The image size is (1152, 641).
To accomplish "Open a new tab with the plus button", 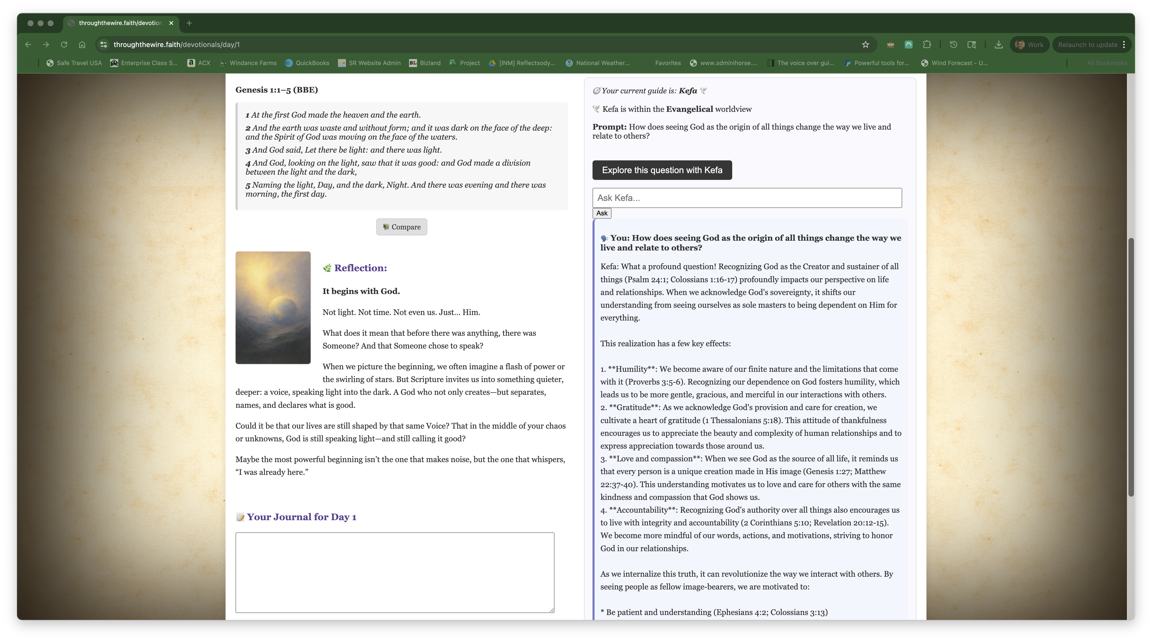I will point(189,23).
